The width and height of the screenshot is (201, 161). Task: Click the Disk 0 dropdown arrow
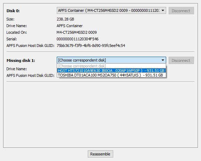pos(163,10)
